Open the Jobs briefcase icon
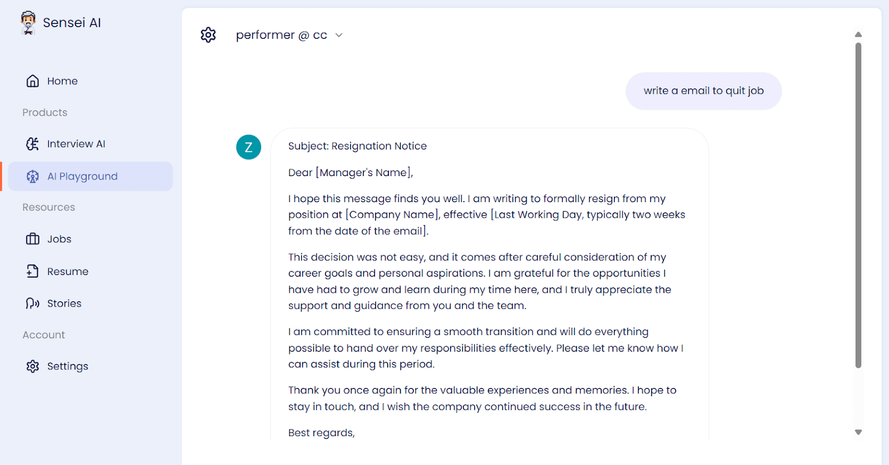 [x=33, y=239]
